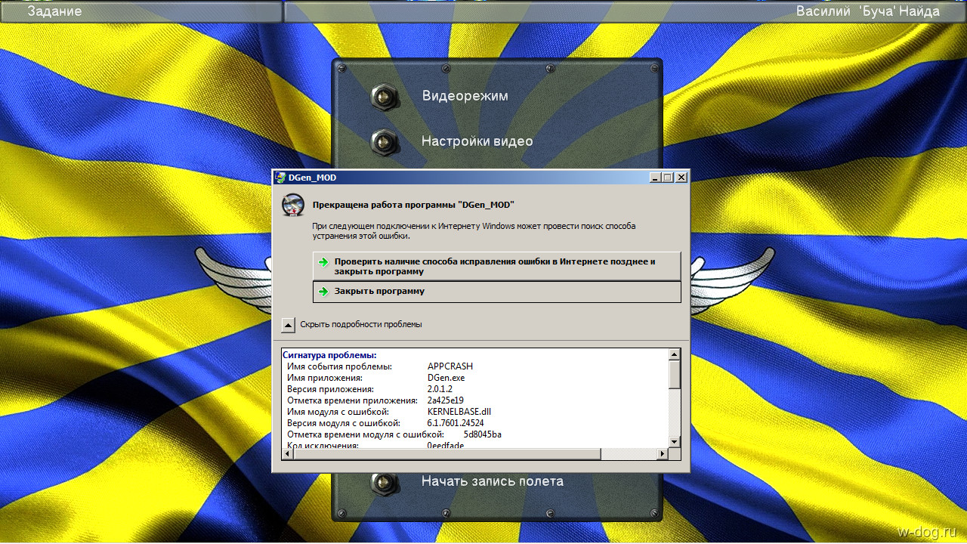
Task: Select the version value 2.0.1.2
Action: [440, 389]
